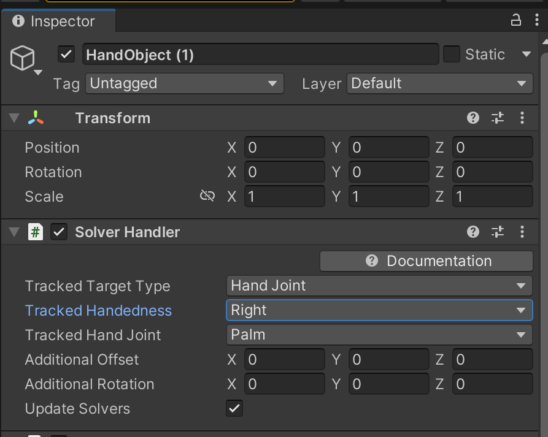Viewport: 548px width, 437px height.
Task: Click the Transform presets icon
Action: 497,118
